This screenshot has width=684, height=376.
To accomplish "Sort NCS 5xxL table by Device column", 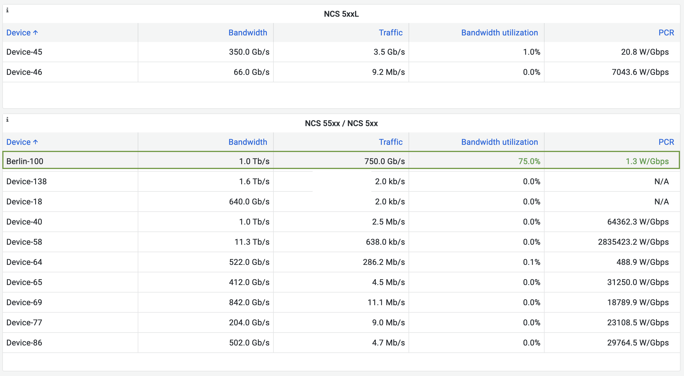I will [x=19, y=33].
